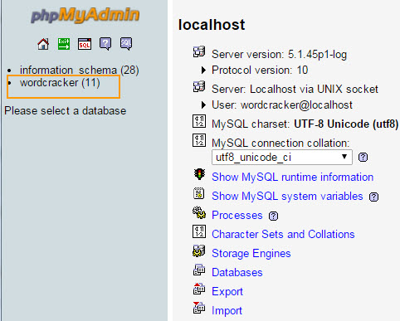The width and height of the screenshot is (400, 321).
Task: Select the information_schema database
Action: point(79,70)
